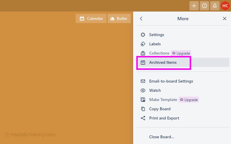Click Upgrade badge next to Collections
231x144 pixels.
pos(181,53)
